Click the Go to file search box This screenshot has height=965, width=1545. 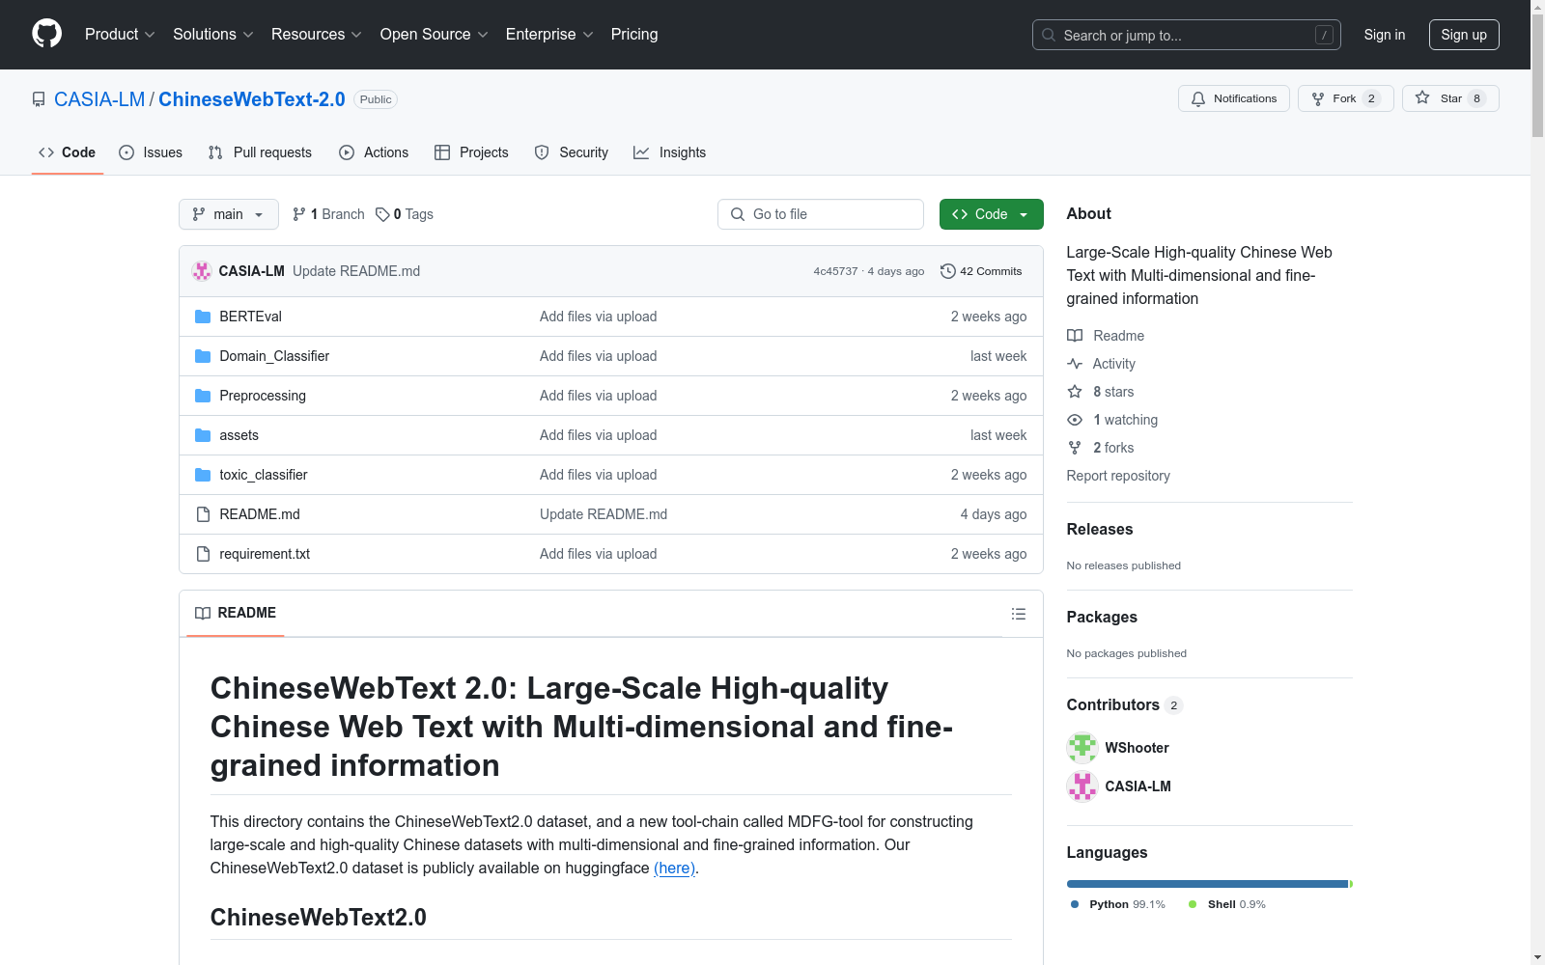[x=821, y=214]
